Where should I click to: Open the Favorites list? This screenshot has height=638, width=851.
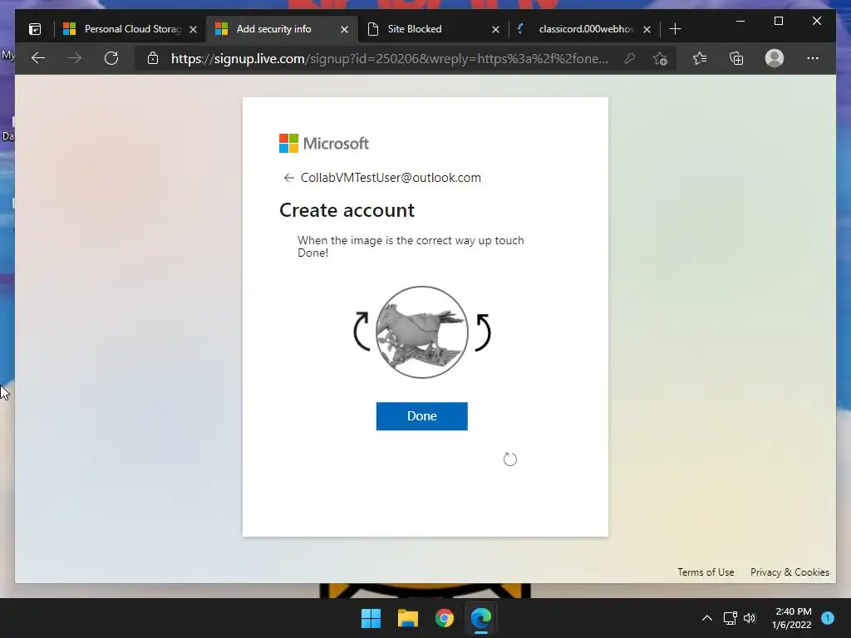[700, 58]
